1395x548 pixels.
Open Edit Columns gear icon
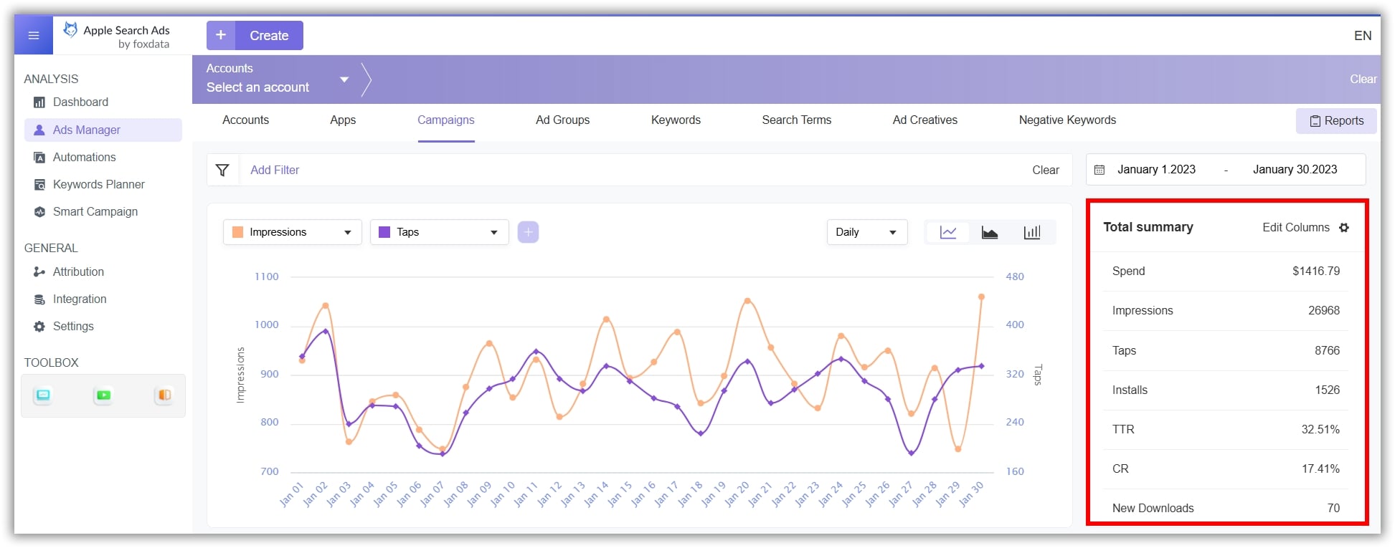[x=1344, y=228]
